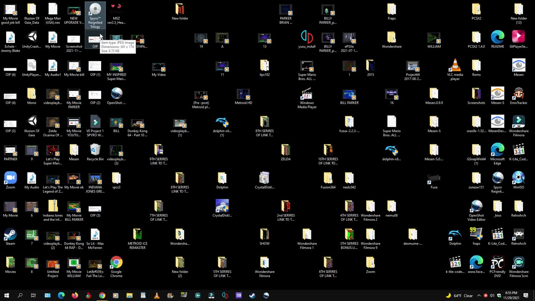The width and height of the screenshot is (535, 301).
Task: Launch the WinISO shortcut
Action: [x=518, y=180]
